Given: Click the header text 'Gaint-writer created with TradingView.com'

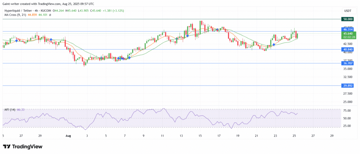Looking at the screenshot, I should (32, 4).
